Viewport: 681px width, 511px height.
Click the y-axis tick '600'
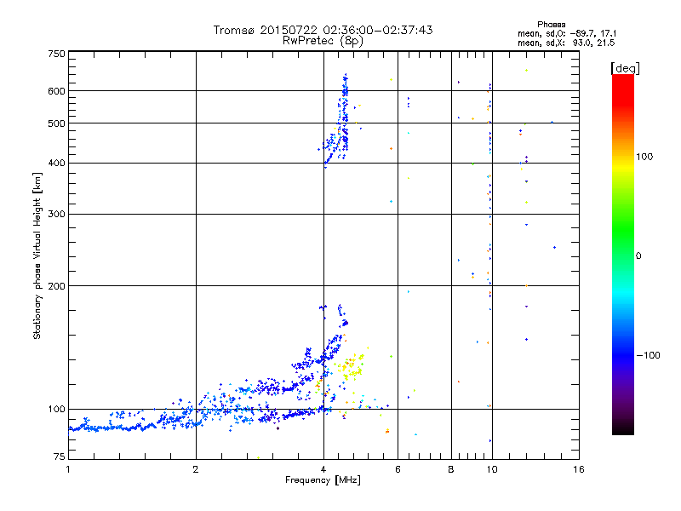[56, 91]
